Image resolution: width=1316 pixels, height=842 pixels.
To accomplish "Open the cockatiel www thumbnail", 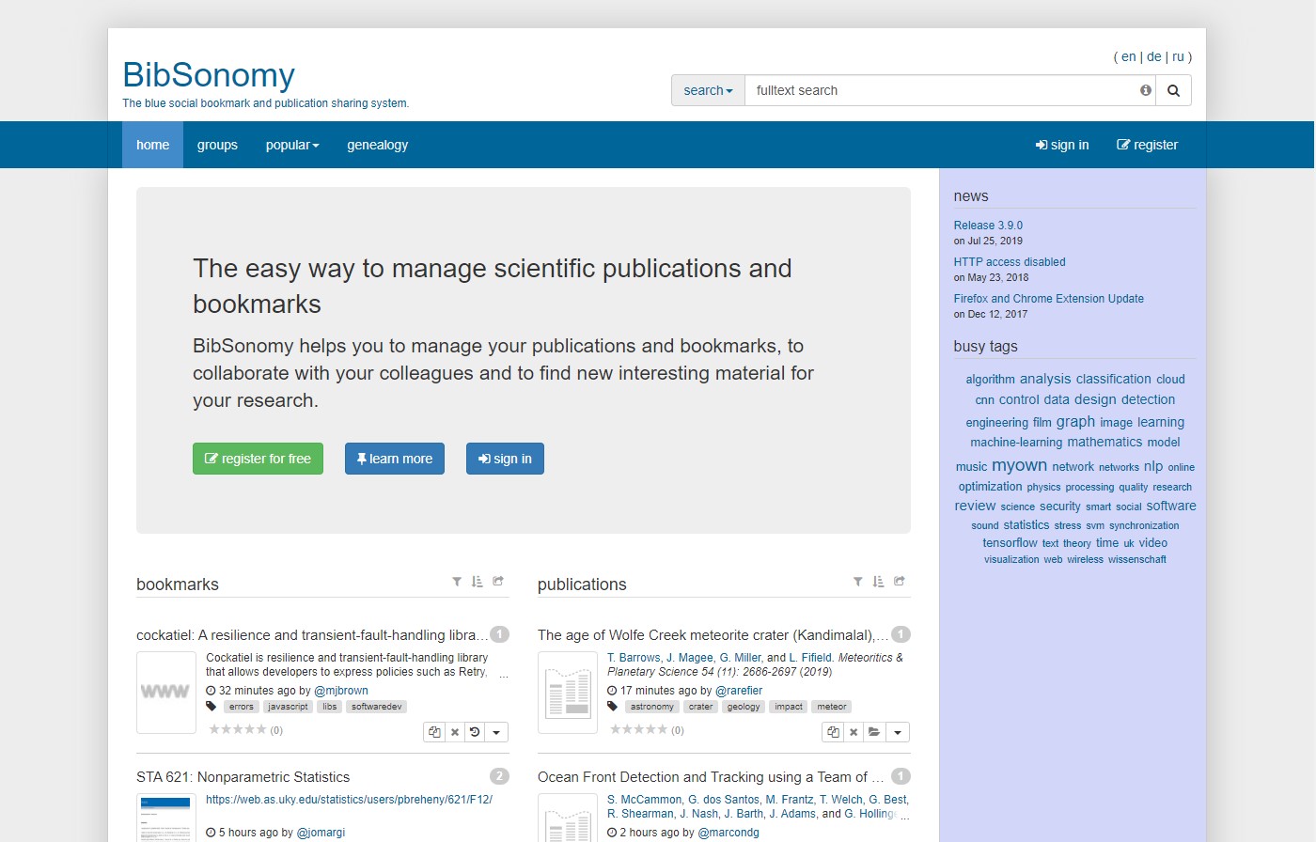I will pyautogui.click(x=166, y=693).
